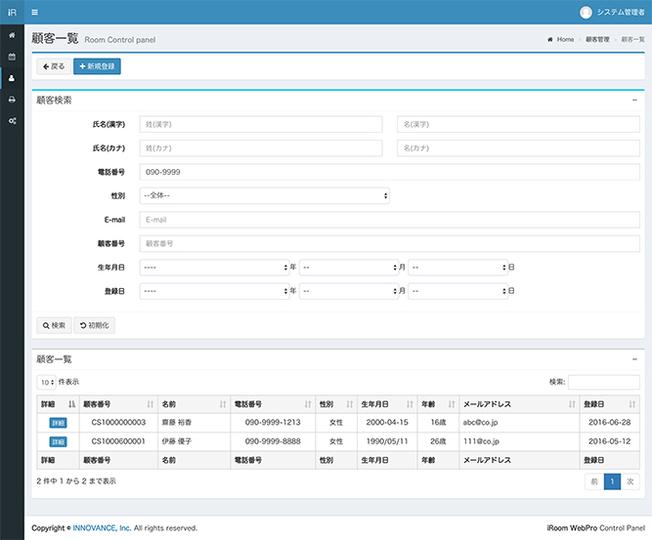The height and width of the screenshot is (540, 652).
Task: Open the settings gears icon in the sidebar
Action: coord(12,121)
